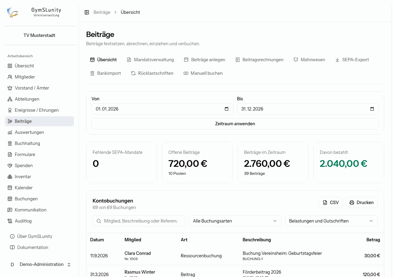Click the Vorstand / Ämter crown icon
The image size is (394, 277).
[10, 88]
